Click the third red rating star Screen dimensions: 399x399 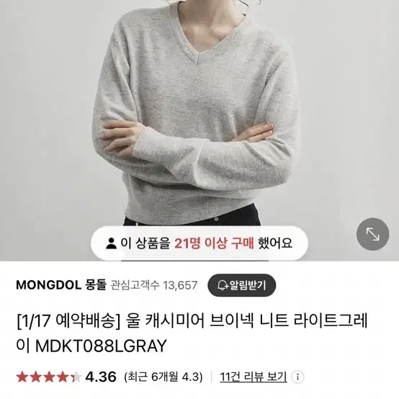click(x=49, y=377)
